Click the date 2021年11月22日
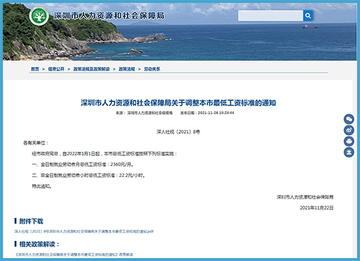The width and height of the screenshot is (360, 261). pos(317,208)
